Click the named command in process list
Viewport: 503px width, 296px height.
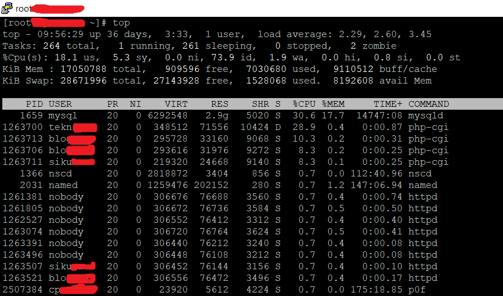(x=423, y=185)
